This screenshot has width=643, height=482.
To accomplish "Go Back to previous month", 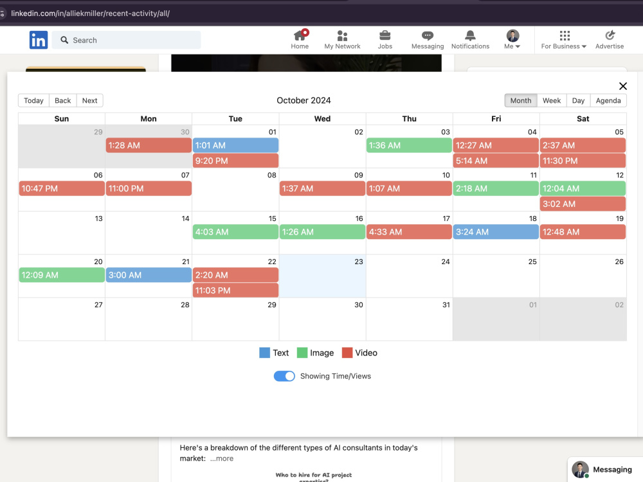I will [x=63, y=100].
